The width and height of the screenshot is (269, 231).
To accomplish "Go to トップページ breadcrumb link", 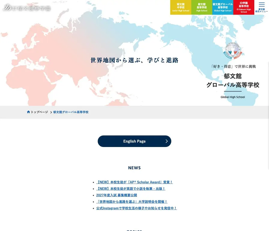I will [39, 112].
